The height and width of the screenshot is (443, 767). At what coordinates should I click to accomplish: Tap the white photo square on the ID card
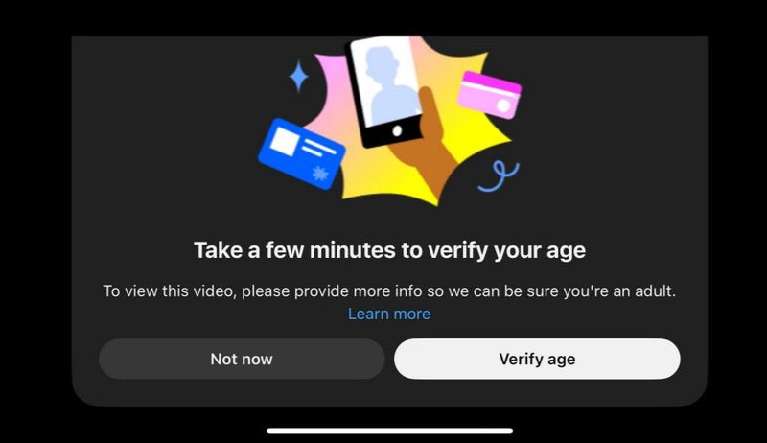[x=284, y=141]
